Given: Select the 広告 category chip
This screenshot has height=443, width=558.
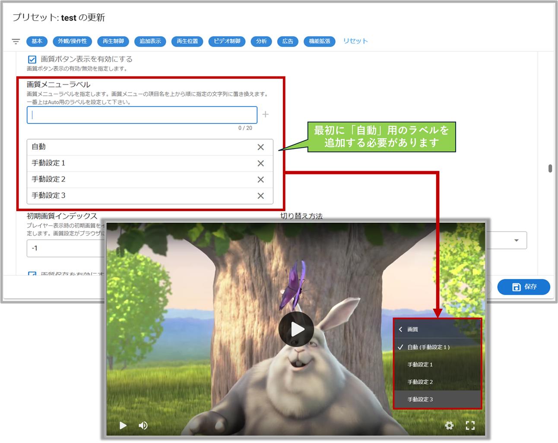Looking at the screenshot, I should tap(288, 41).
